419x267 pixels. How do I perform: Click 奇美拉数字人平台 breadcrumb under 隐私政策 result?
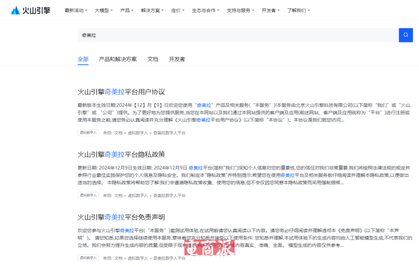pyautogui.click(x=169, y=195)
